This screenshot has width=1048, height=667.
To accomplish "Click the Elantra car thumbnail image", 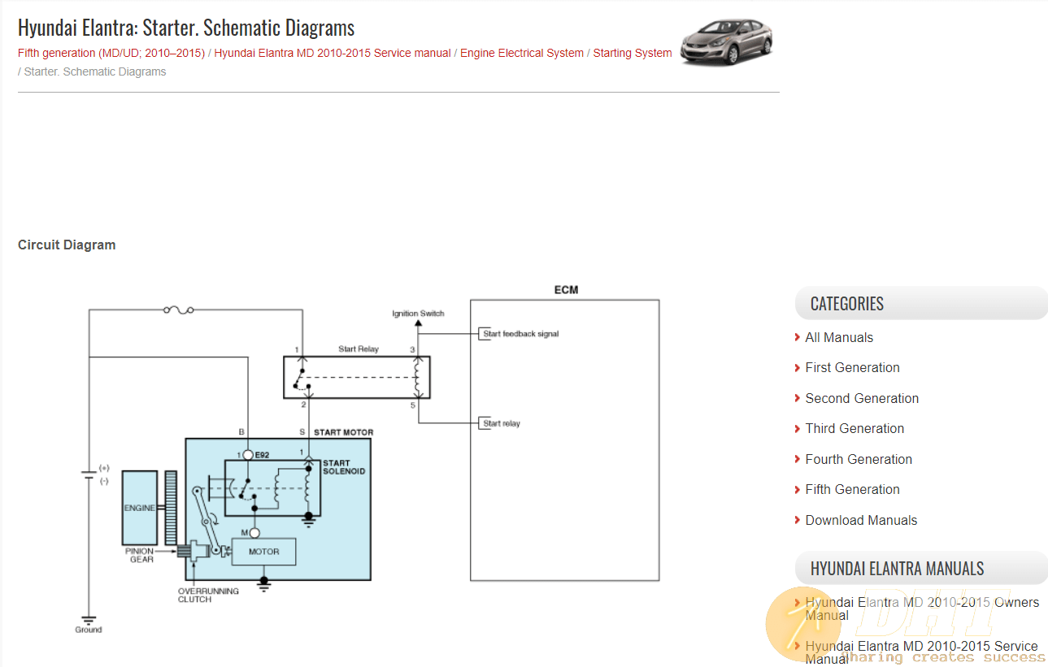I will pyautogui.click(x=725, y=40).
